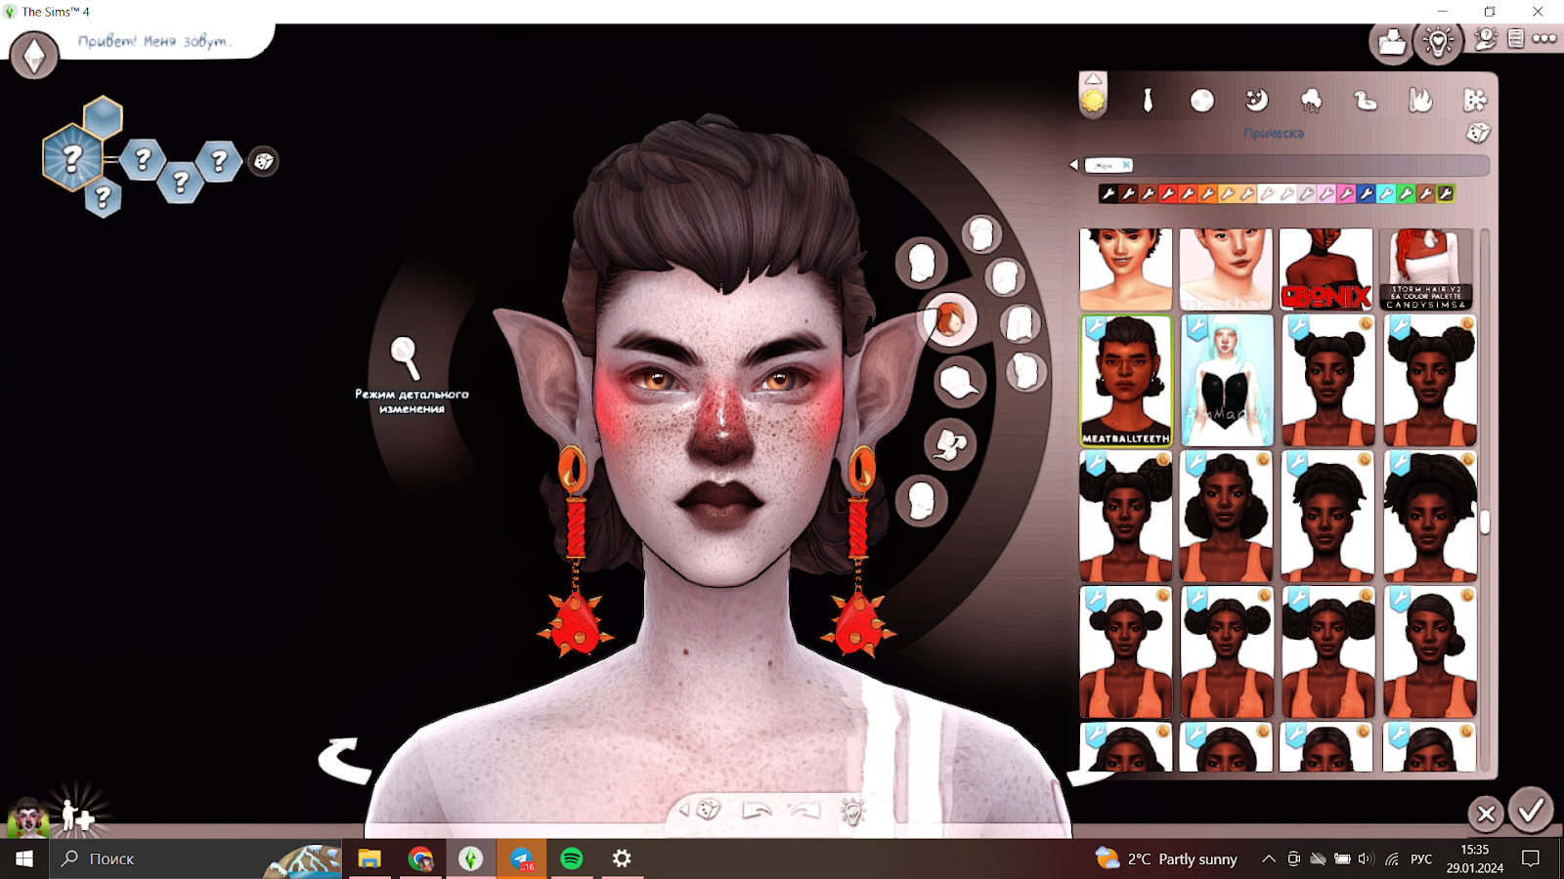Select the second hair length sub-category icon
Viewport: 1564px width, 879px height.
click(1005, 277)
